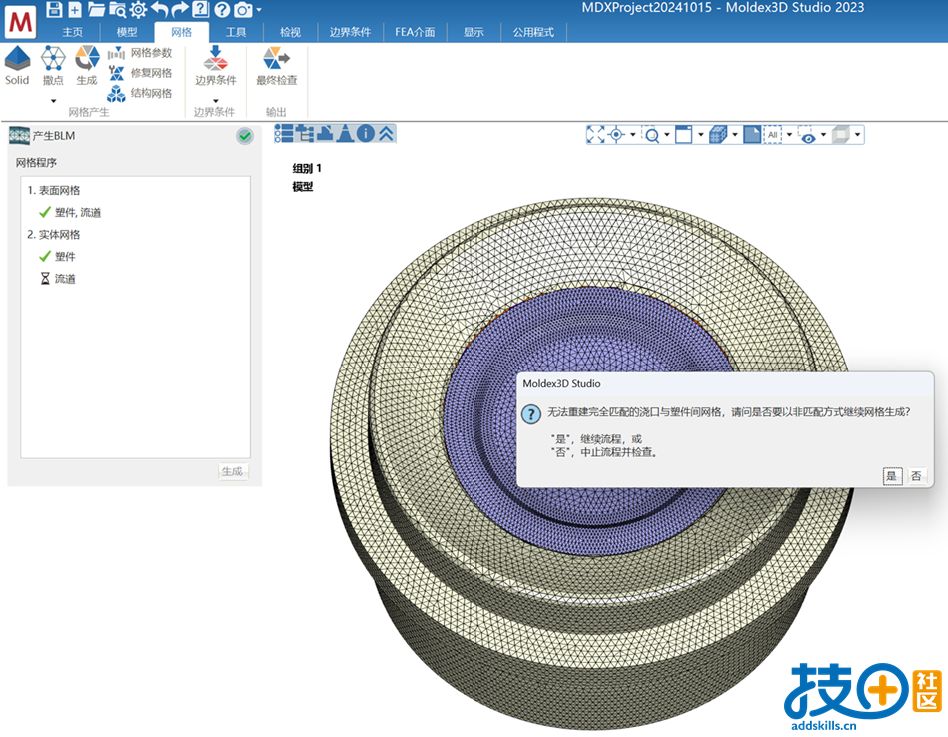The image size is (948, 737).
Task: Redo the last action
Action: (x=180, y=9)
